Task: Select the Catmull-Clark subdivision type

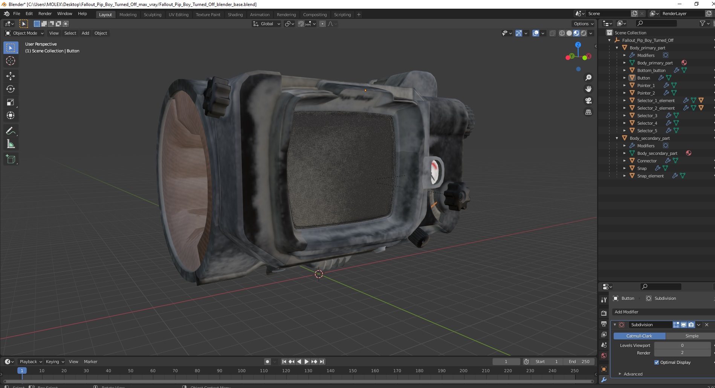Action: click(x=639, y=336)
